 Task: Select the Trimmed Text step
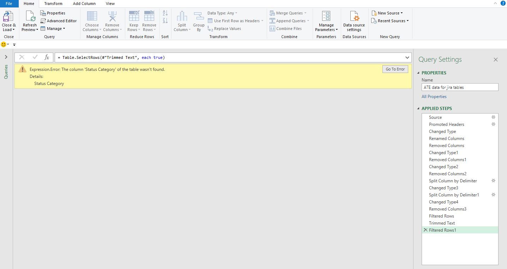(x=460, y=223)
